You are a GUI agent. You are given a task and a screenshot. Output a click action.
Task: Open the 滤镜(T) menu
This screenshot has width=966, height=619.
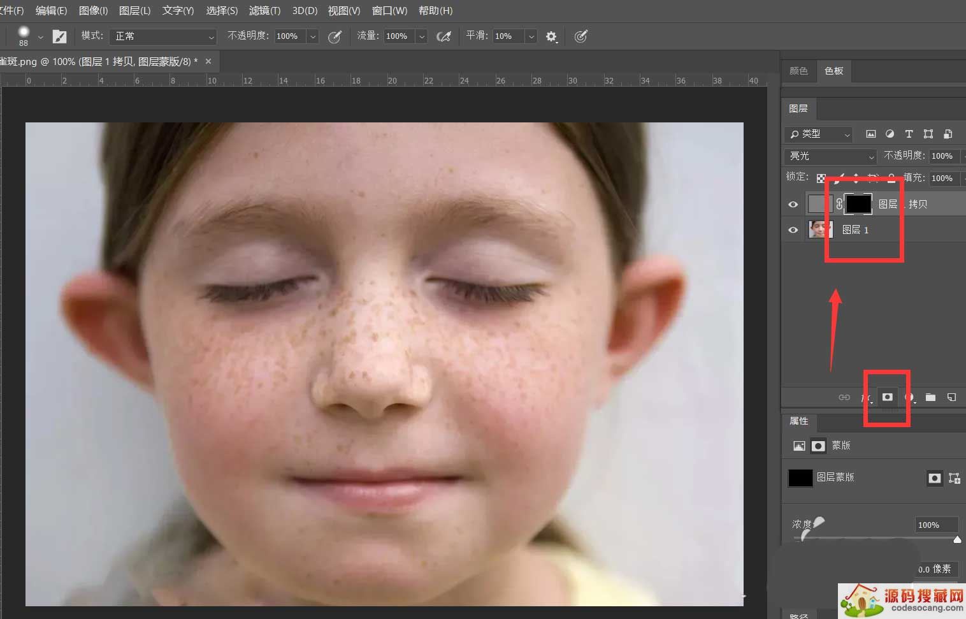[x=264, y=11]
